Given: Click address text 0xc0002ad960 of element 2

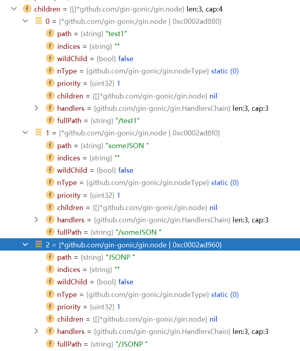Looking at the screenshot, I should [196, 245].
